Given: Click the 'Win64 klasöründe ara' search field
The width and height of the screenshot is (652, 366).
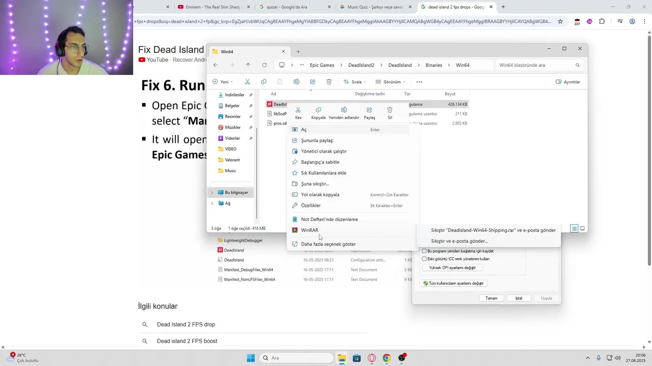Looking at the screenshot, I should [539, 65].
